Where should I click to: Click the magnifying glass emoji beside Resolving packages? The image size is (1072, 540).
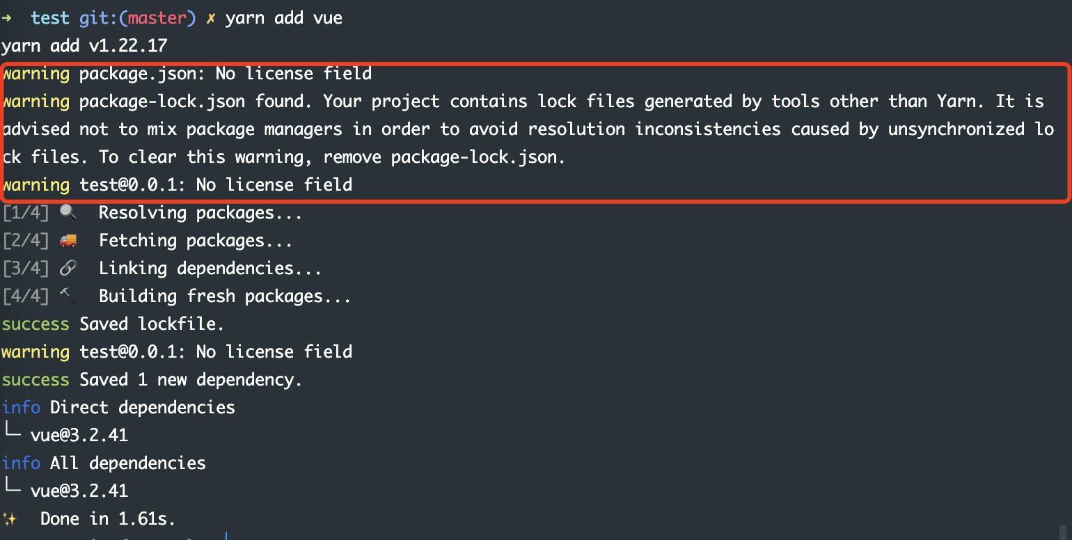coord(68,212)
